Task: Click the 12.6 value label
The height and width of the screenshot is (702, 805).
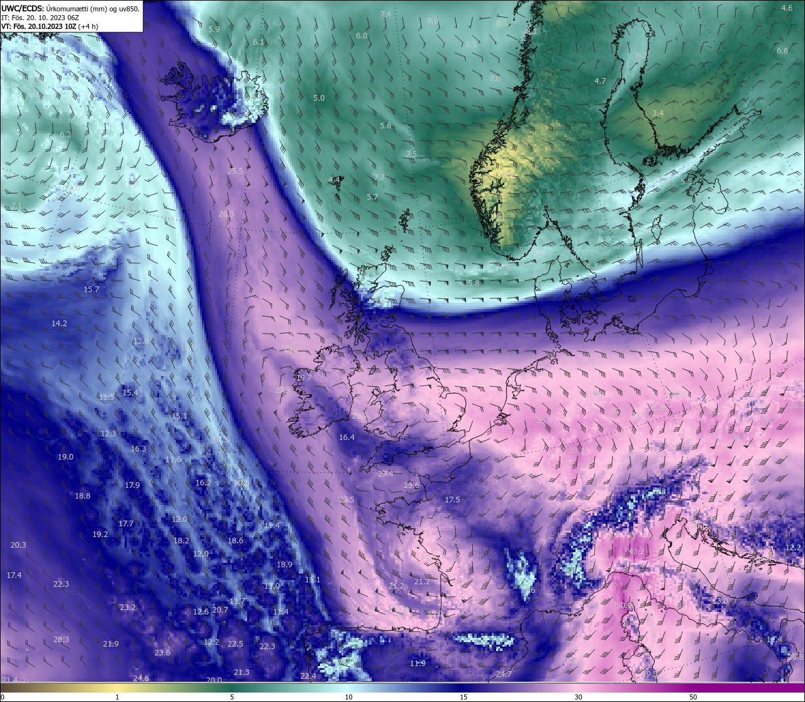Action: pos(201,611)
